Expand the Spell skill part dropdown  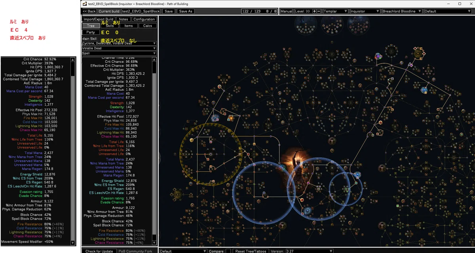119,53
